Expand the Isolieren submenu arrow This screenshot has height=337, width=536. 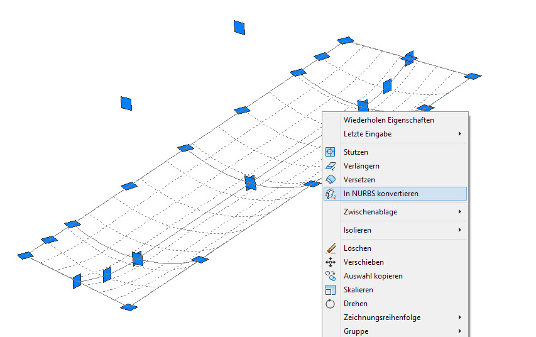(x=460, y=230)
